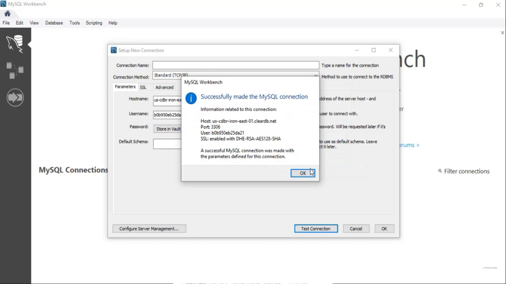Open the Migration wizard sidebar icon

pyautogui.click(x=15, y=98)
